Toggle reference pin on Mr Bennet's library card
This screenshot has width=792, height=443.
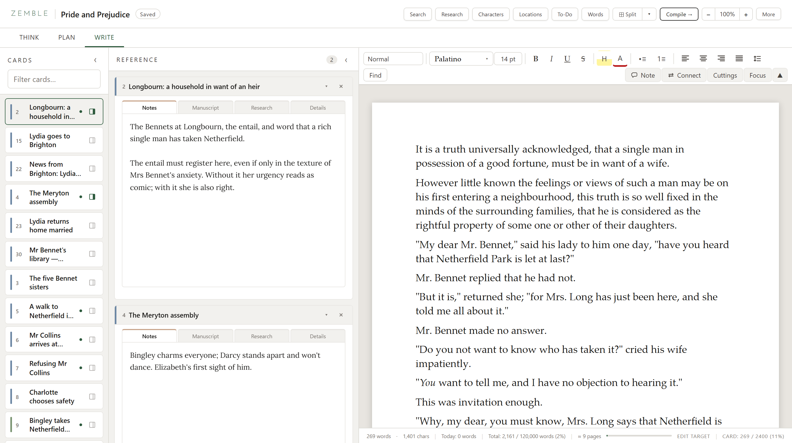tap(92, 254)
